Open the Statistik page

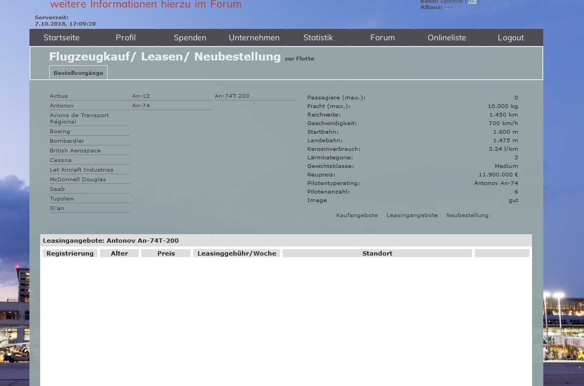click(x=318, y=37)
